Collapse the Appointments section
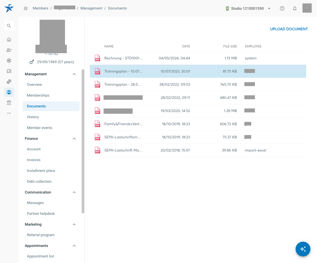Screen dimensions: 317x263 pos(74,246)
